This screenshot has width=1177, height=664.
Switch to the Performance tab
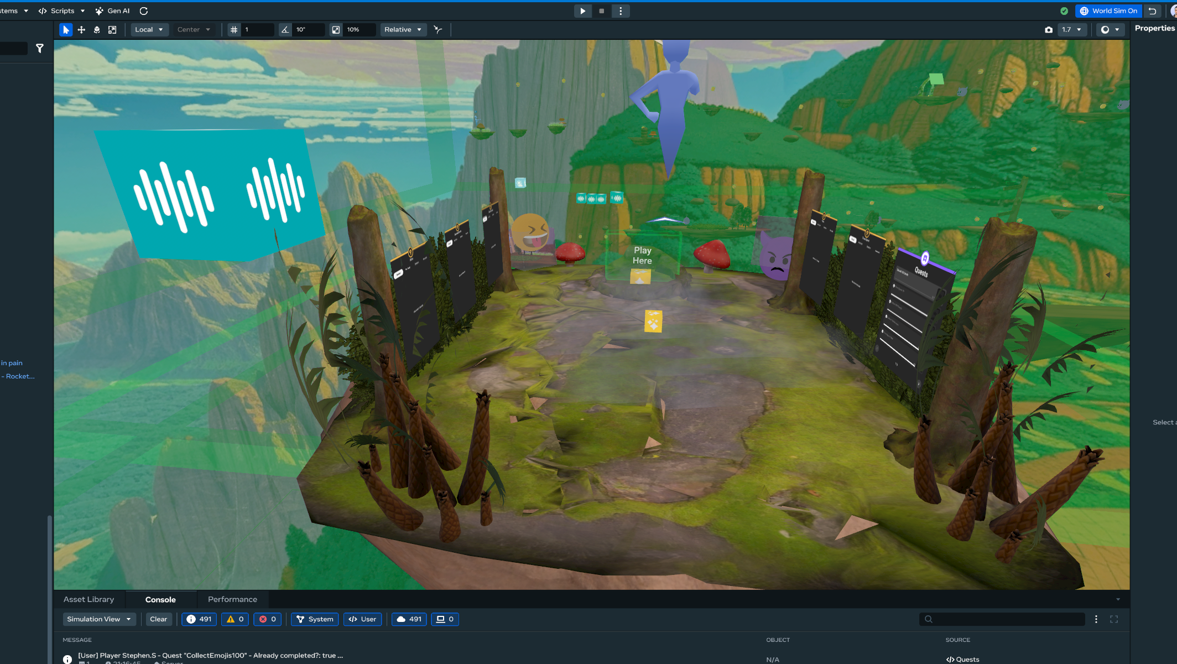pos(232,599)
